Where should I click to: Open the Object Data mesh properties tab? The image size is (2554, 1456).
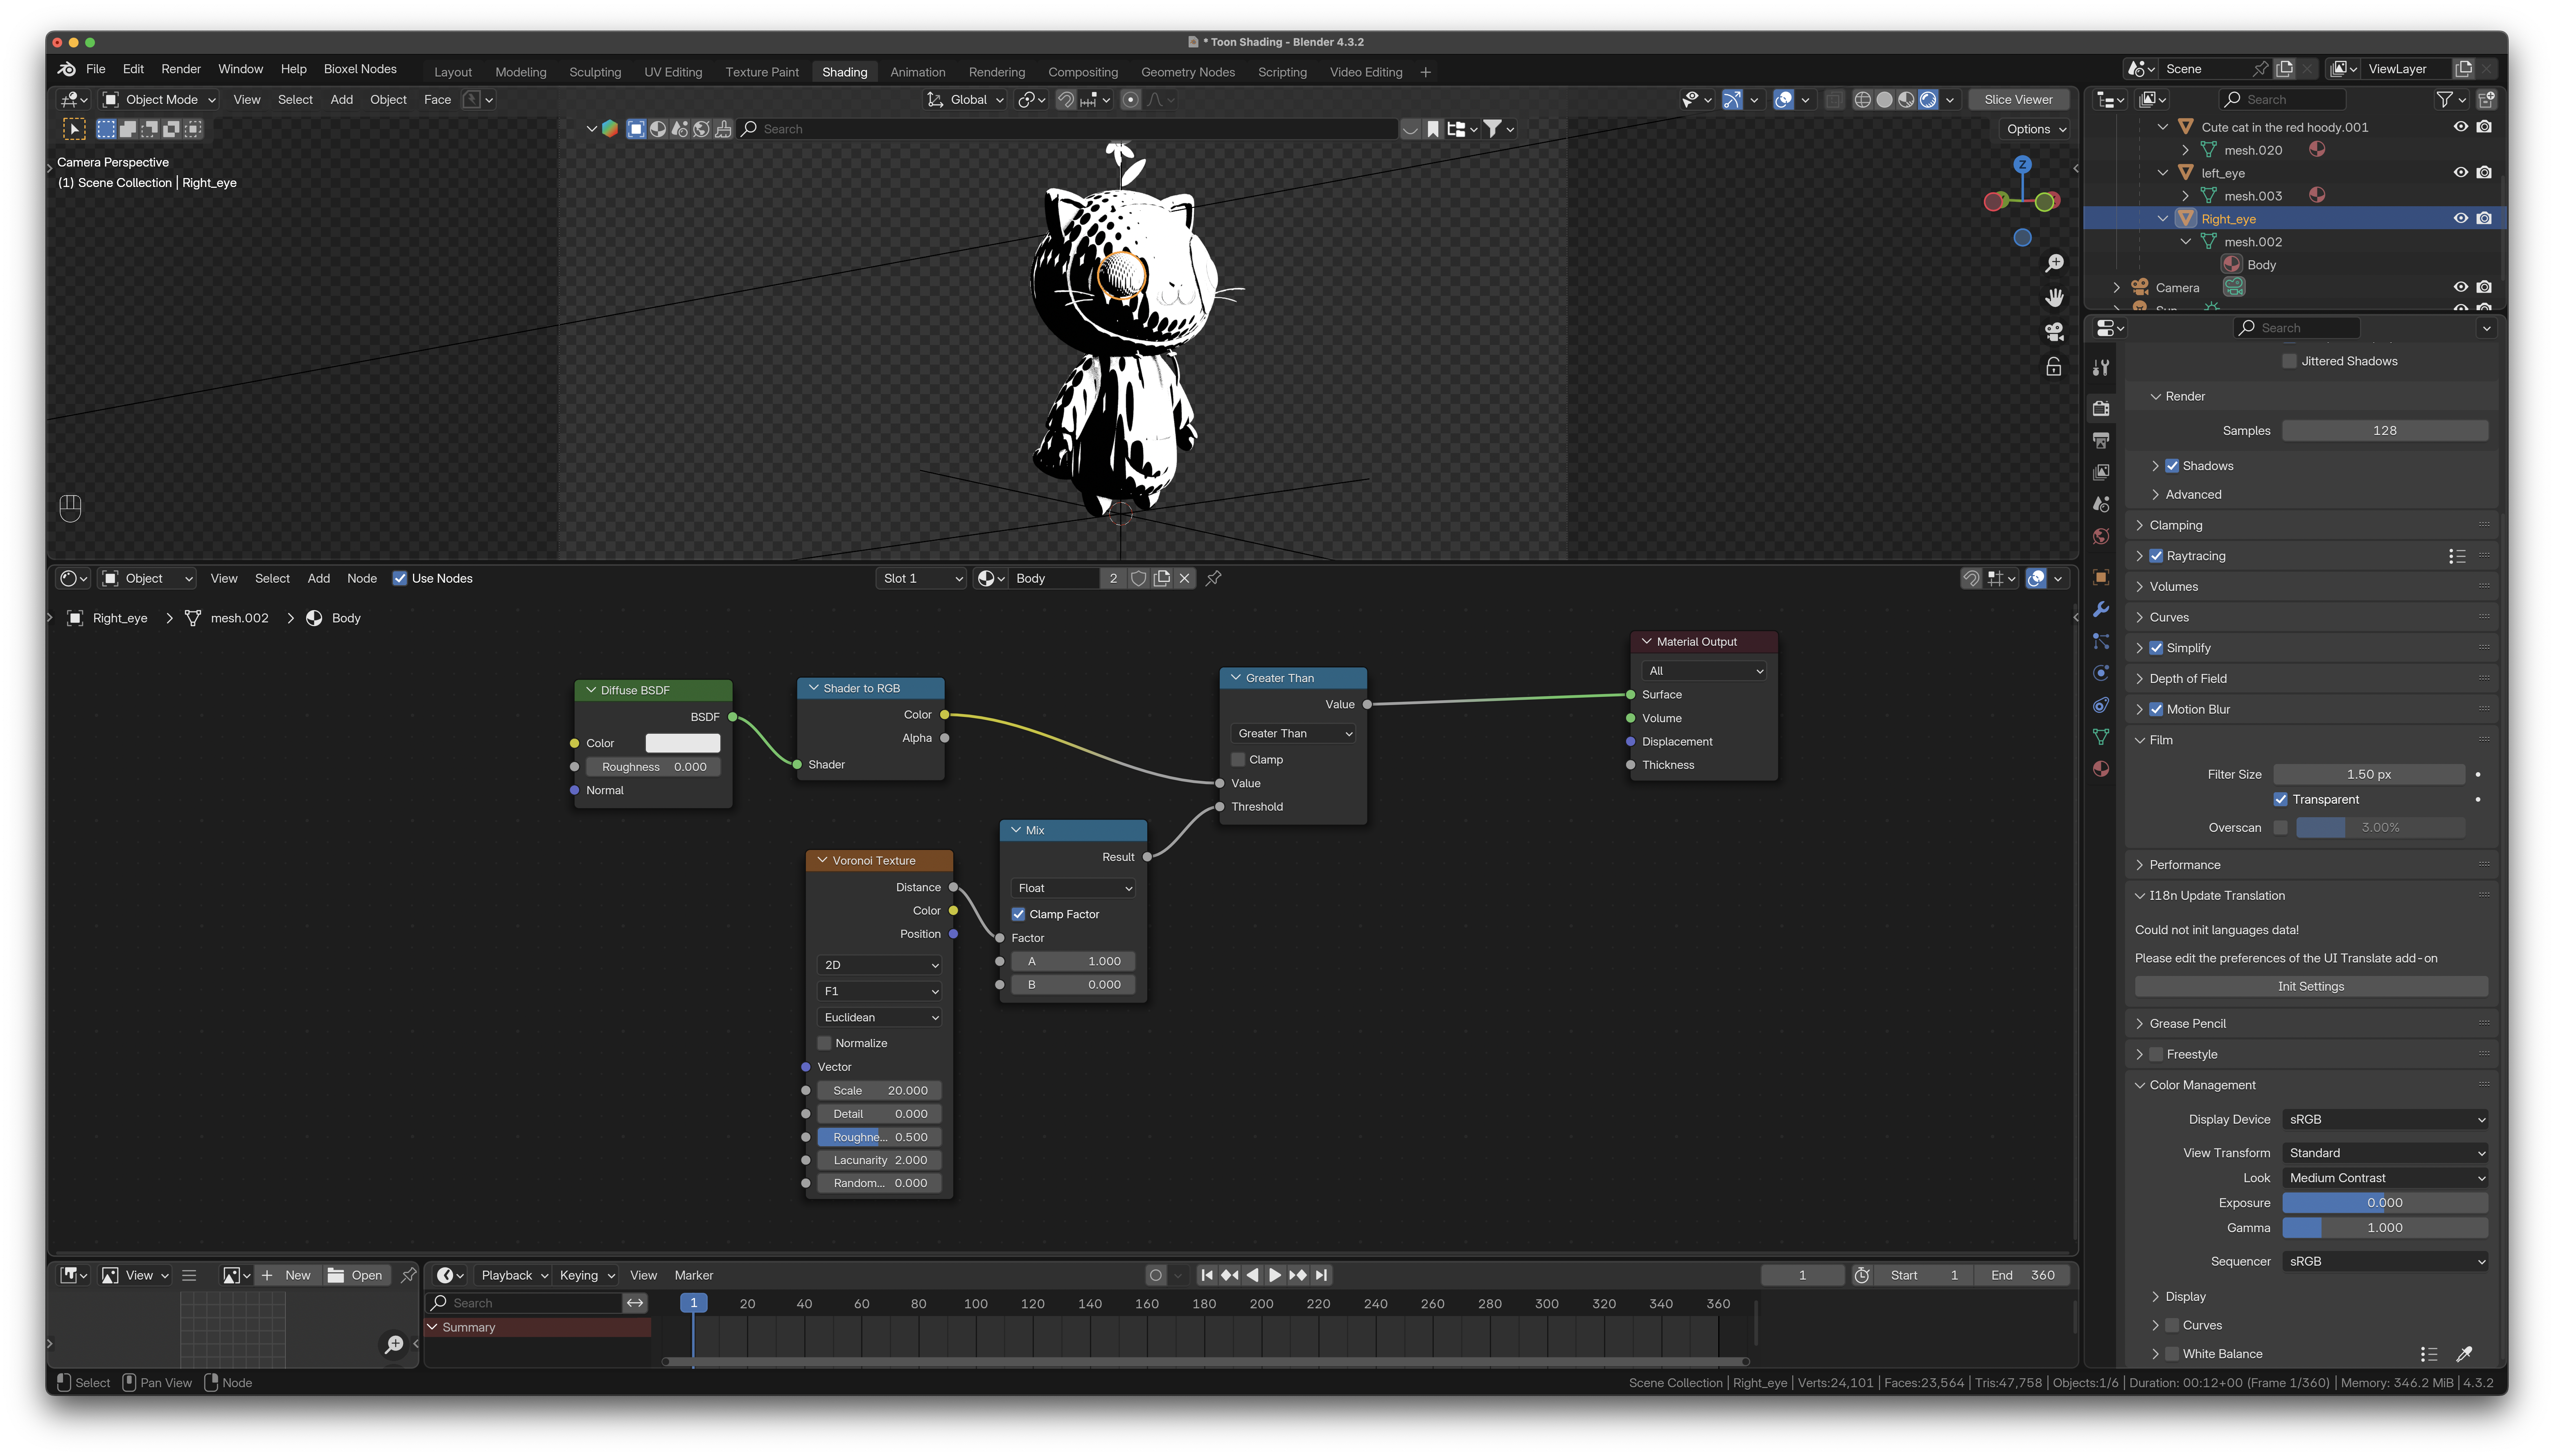2101,737
